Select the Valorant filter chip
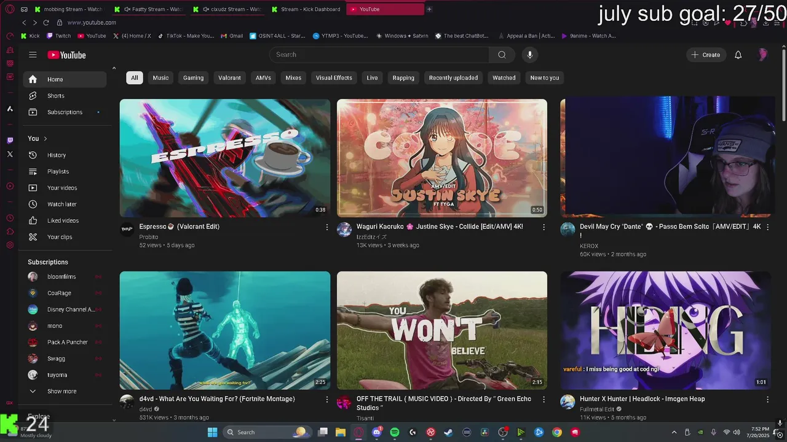Viewport: 787px width, 442px height. click(x=229, y=78)
